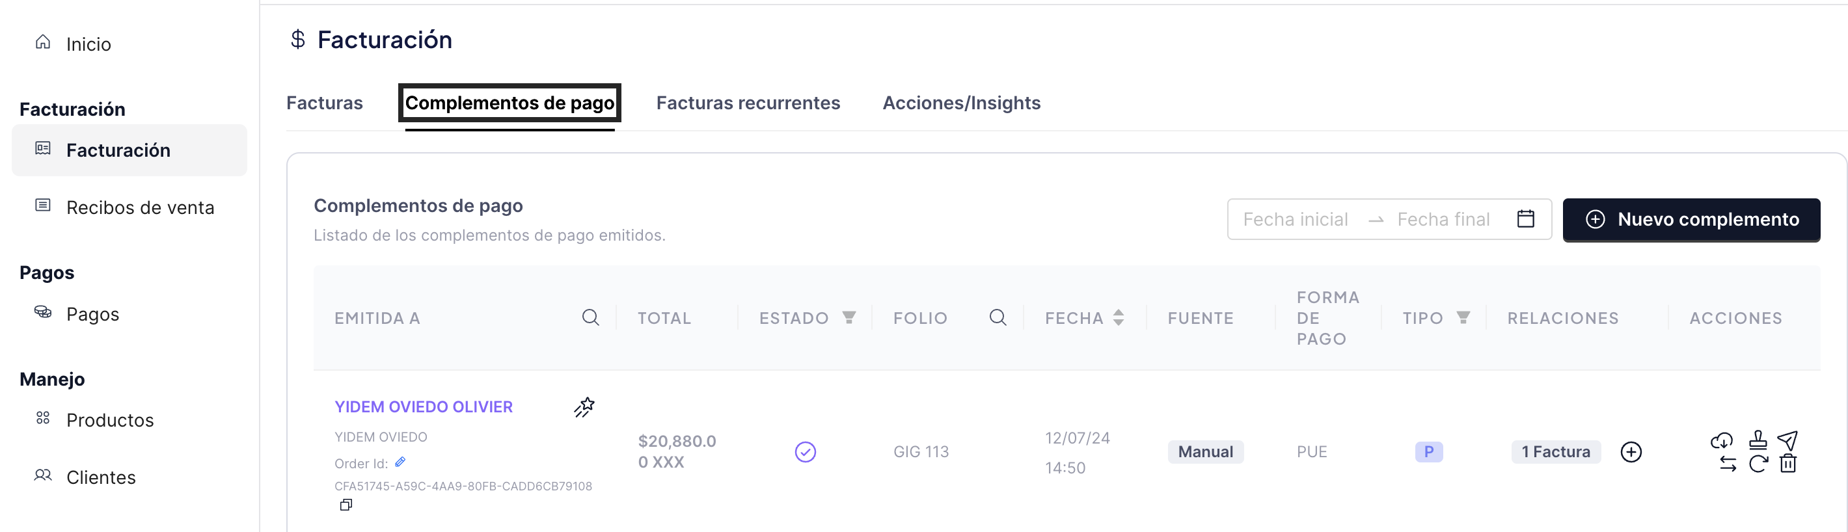Open the Facturas recurrentes tab
This screenshot has height=532, width=1848.
coord(748,103)
